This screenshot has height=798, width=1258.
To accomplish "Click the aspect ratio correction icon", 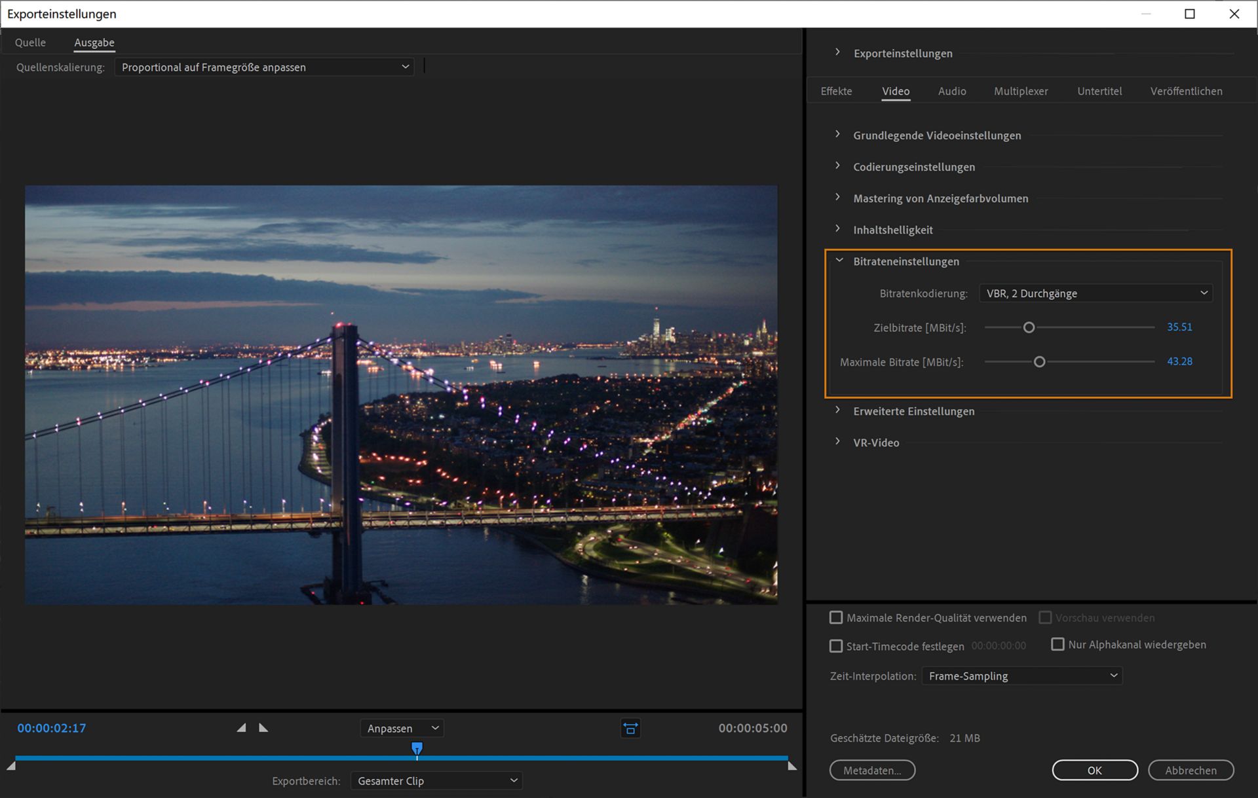I will (x=630, y=728).
